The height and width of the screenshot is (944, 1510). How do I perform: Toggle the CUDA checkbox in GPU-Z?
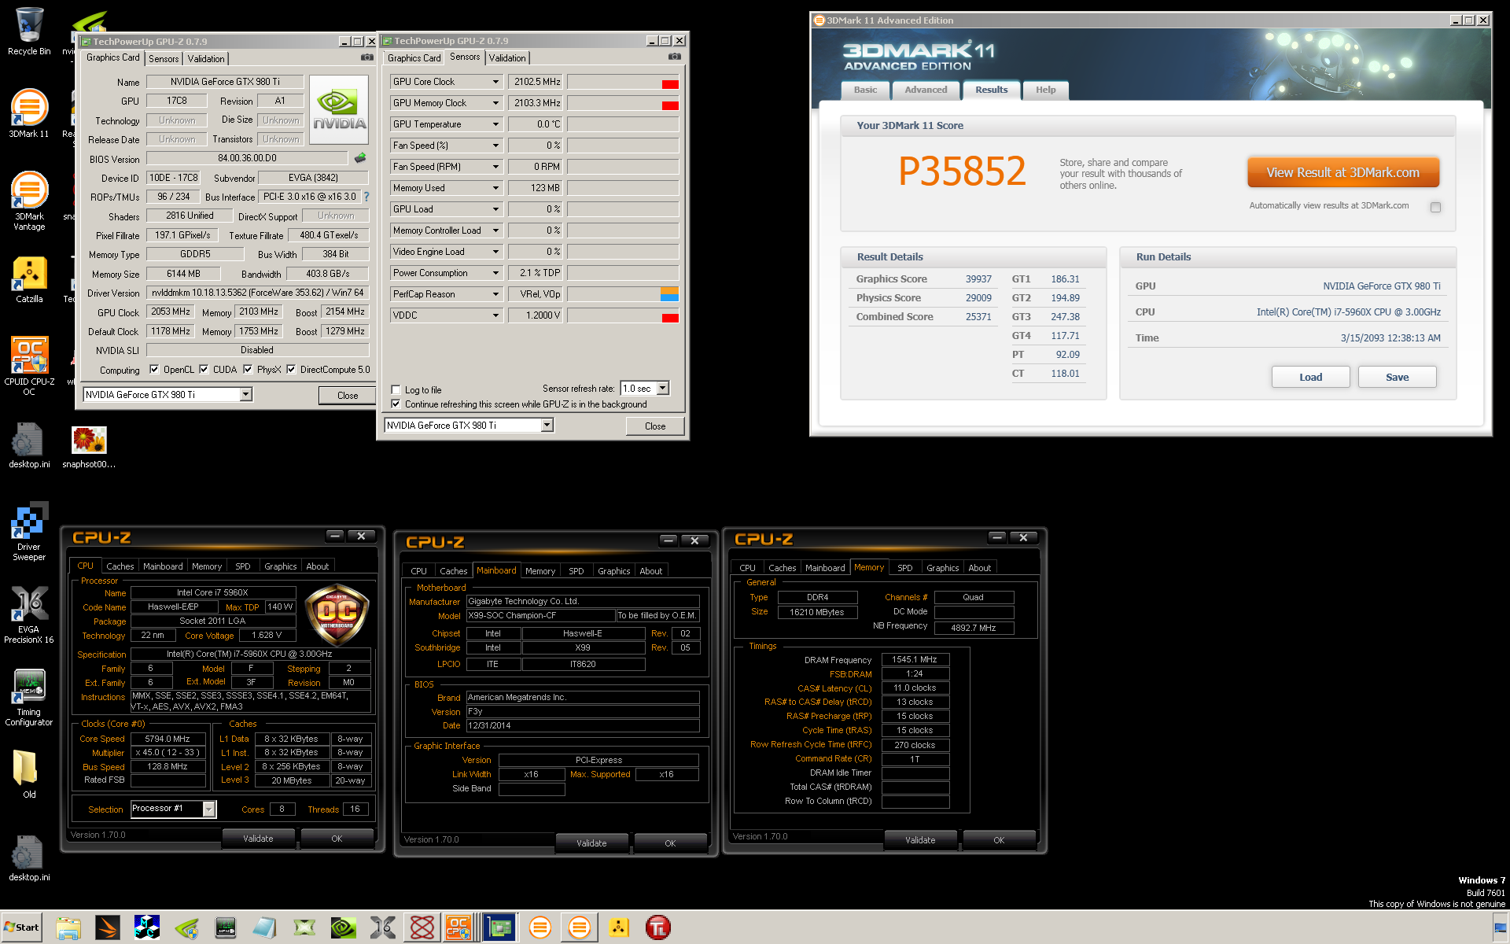point(204,369)
